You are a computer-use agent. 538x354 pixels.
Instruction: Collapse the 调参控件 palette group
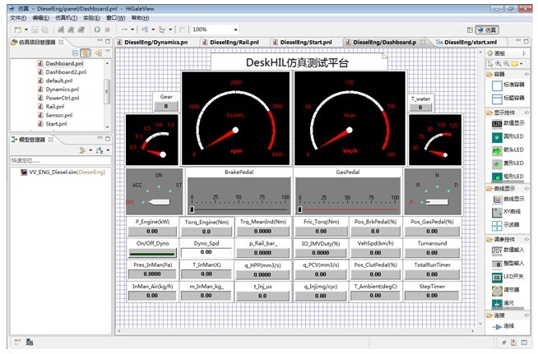(526, 239)
